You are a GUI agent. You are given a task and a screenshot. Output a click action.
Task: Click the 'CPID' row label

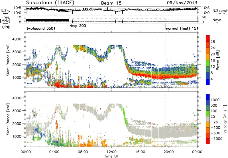click(6, 27)
